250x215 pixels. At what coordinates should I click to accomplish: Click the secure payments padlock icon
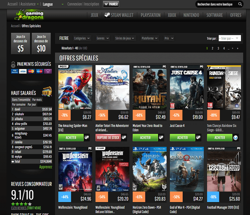pyautogui.click(x=13, y=64)
